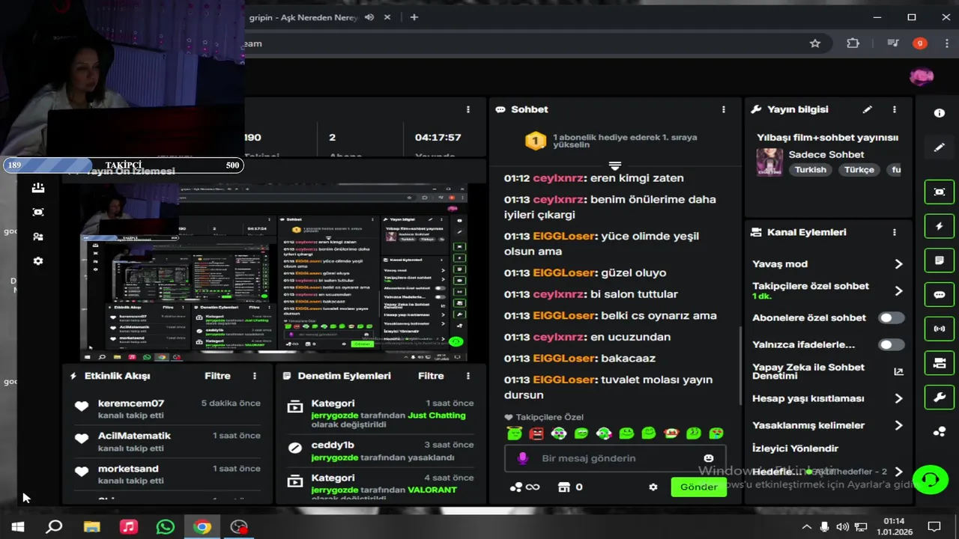Image resolution: width=959 pixels, height=539 pixels.
Task: Toggle the channel actions icon in right sidebar
Action: coord(940,363)
